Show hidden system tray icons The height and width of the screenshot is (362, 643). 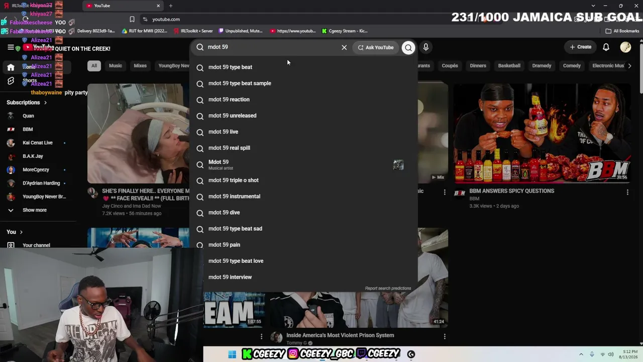[581, 354]
